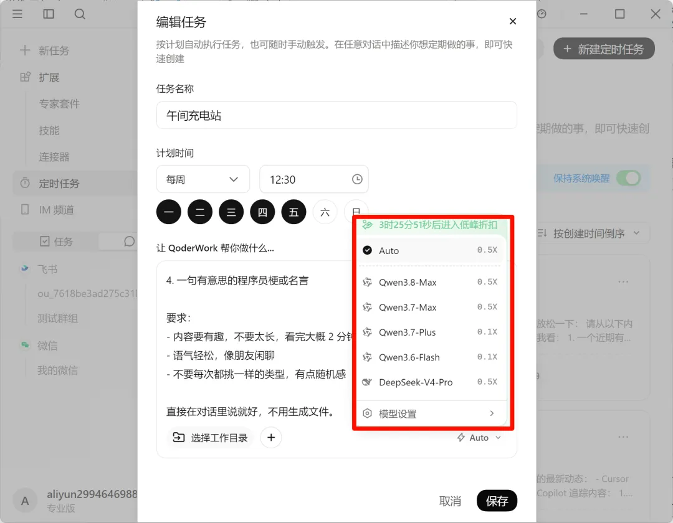Choose Qwen3.7-Max from model list
The image size is (673, 523).
pos(430,307)
